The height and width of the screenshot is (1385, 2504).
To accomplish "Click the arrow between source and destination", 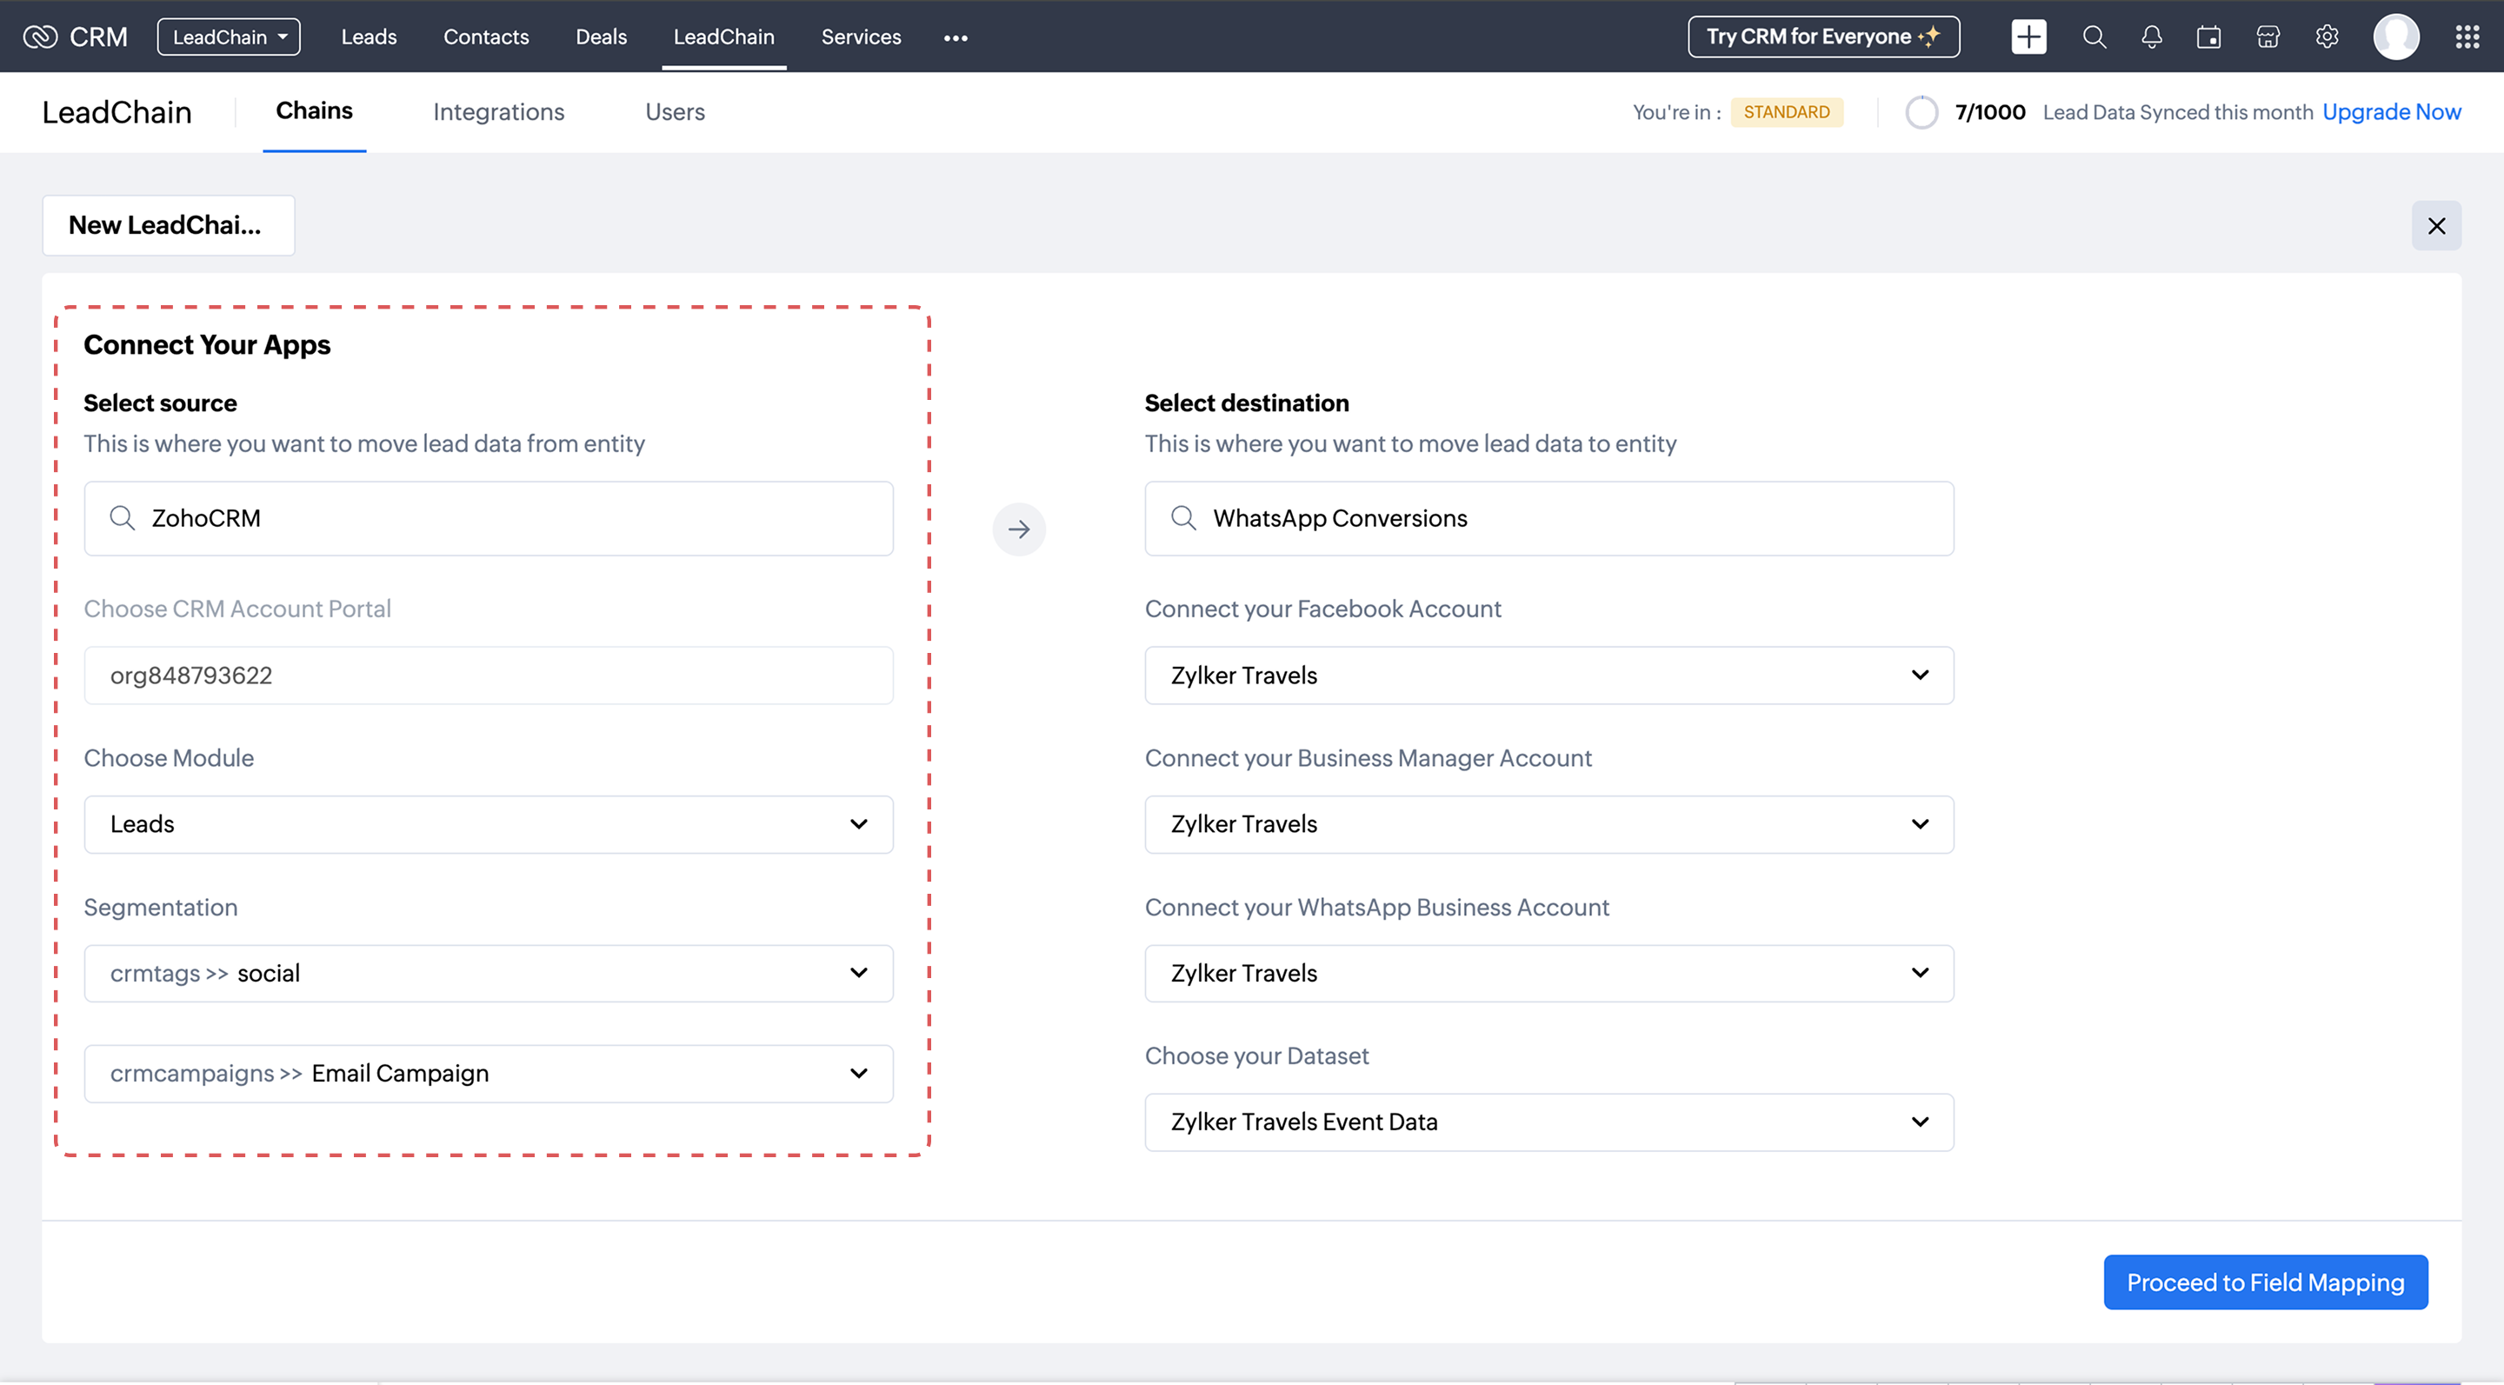I will 1019,529.
